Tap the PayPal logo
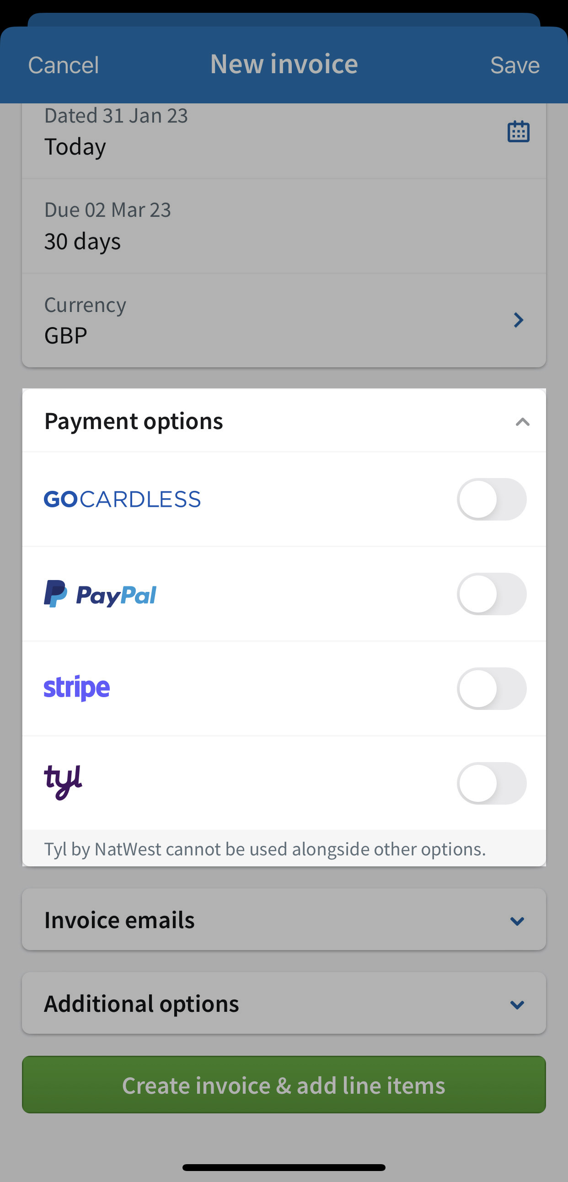The width and height of the screenshot is (568, 1182). click(x=100, y=594)
